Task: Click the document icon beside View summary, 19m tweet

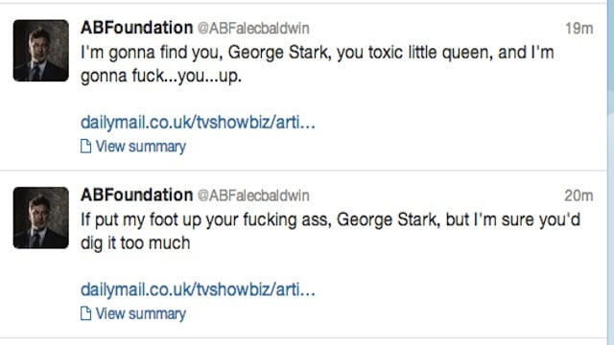Action: point(85,147)
